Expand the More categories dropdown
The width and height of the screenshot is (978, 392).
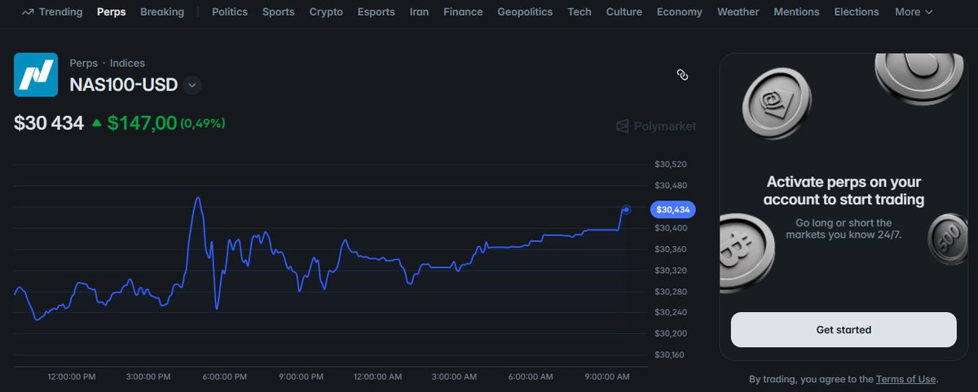[914, 12]
